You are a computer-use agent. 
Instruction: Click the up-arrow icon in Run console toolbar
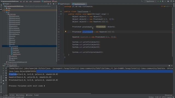(6, 68)
